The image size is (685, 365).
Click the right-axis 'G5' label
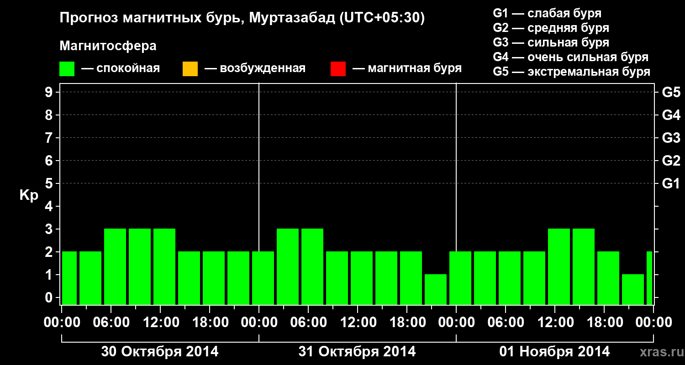pyautogui.click(x=671, y=92)
